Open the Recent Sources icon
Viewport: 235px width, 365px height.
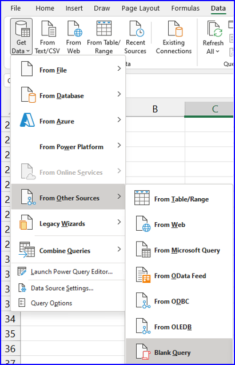pos(137,29)
